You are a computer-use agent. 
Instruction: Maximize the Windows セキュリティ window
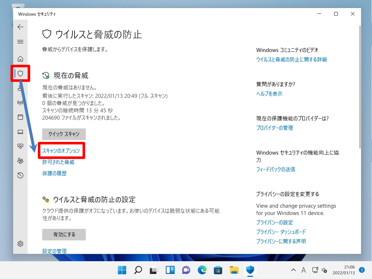pos(336,14)
